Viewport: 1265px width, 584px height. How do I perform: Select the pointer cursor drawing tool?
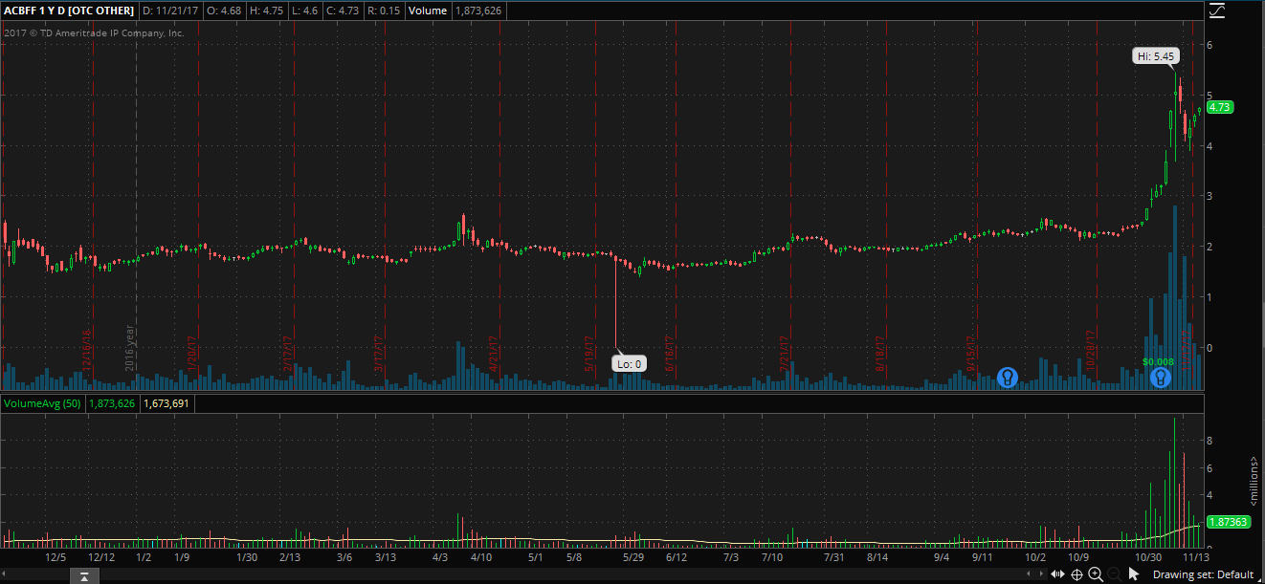(x=1134, y=574)
